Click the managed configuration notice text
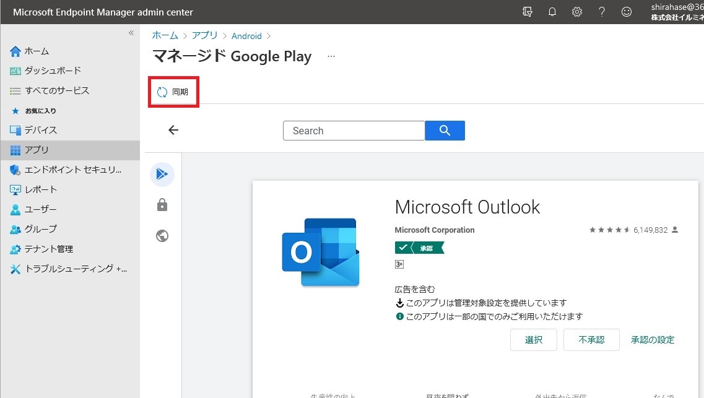This screenshot has height=398, width=704. click(486, 303)
